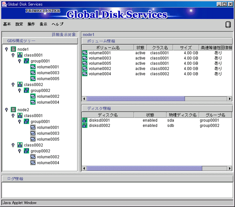Click the cylinder icon at menu bar right
The image size is (235, 207).
pos(228,24)
